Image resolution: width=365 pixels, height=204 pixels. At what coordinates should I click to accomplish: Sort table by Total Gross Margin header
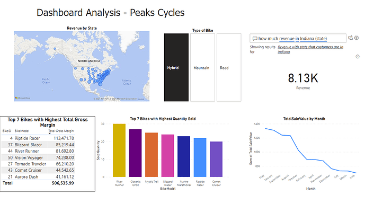click(x=61, y=131)
